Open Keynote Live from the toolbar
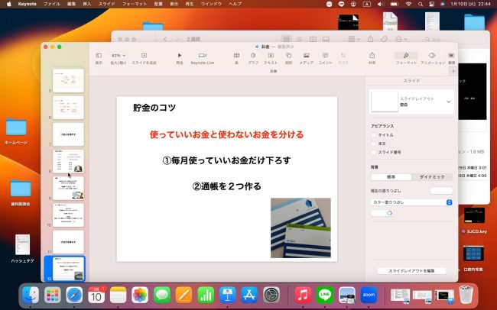 coord(203,56)
